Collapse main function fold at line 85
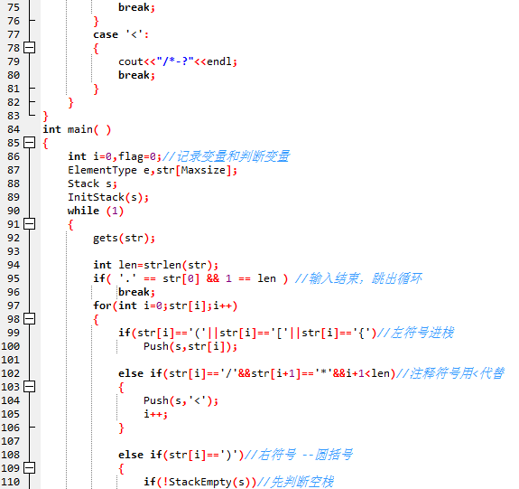This screenshot has height=489, width=519. click(x=30, y=143)
